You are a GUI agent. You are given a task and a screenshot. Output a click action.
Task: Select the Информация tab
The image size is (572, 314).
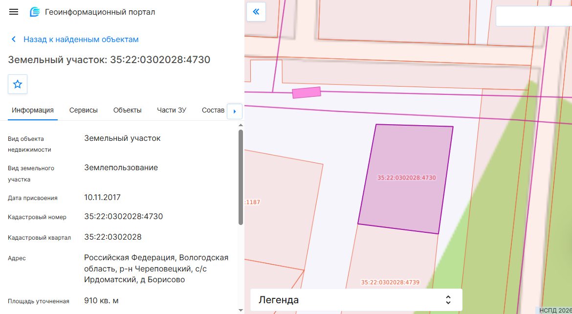(32, 110)
